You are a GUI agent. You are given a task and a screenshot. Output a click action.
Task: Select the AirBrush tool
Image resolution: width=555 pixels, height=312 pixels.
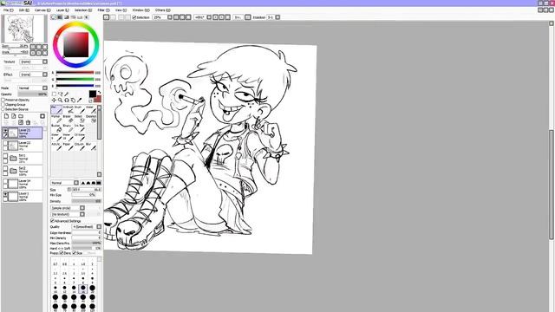pos(68,110)
